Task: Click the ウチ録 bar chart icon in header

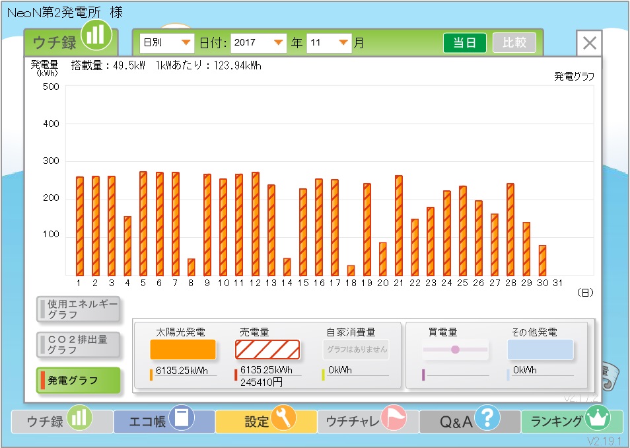Action: [96, 35]
